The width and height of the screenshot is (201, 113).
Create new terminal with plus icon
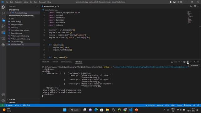pyautogui.click(x=179, y=62)
